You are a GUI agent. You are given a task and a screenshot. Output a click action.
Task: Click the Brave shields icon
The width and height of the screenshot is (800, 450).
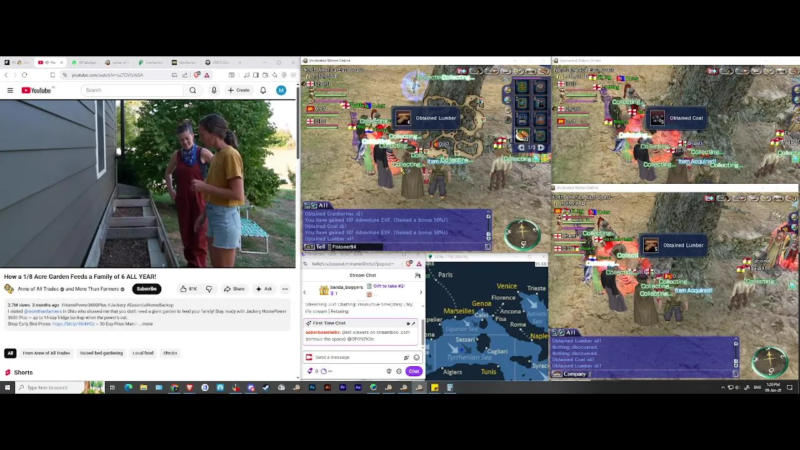pyautogui.click(x=197, y=75)
